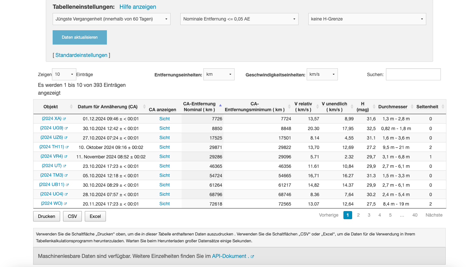Select minimum distance cell 29096
This screenshot has width=474, height=267.
point(258,157)
